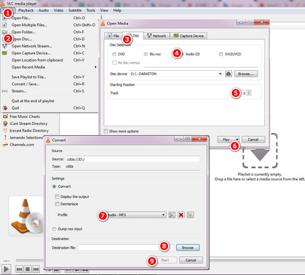Click Browse next to Disc device

click(246, 74)
